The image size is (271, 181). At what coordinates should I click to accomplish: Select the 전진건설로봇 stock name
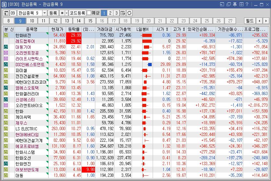point(27,76)
